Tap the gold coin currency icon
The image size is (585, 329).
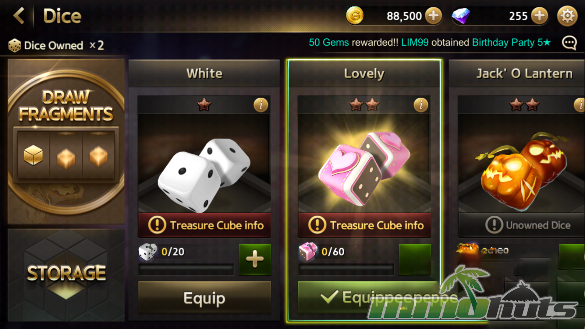pyautogui.click(x=355, y=16)
